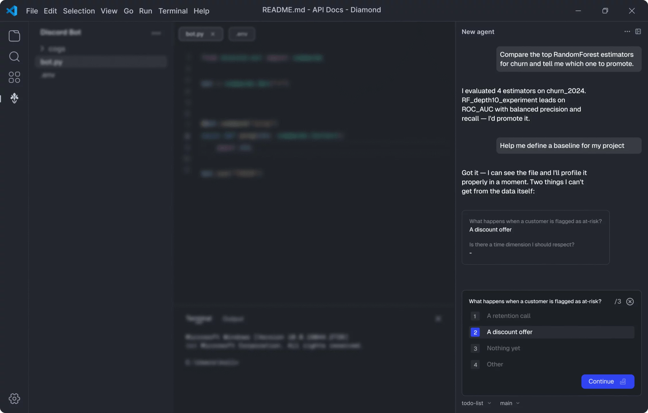648x413 pixels.
Task: Choose option 4 Other
Action: 552,364
